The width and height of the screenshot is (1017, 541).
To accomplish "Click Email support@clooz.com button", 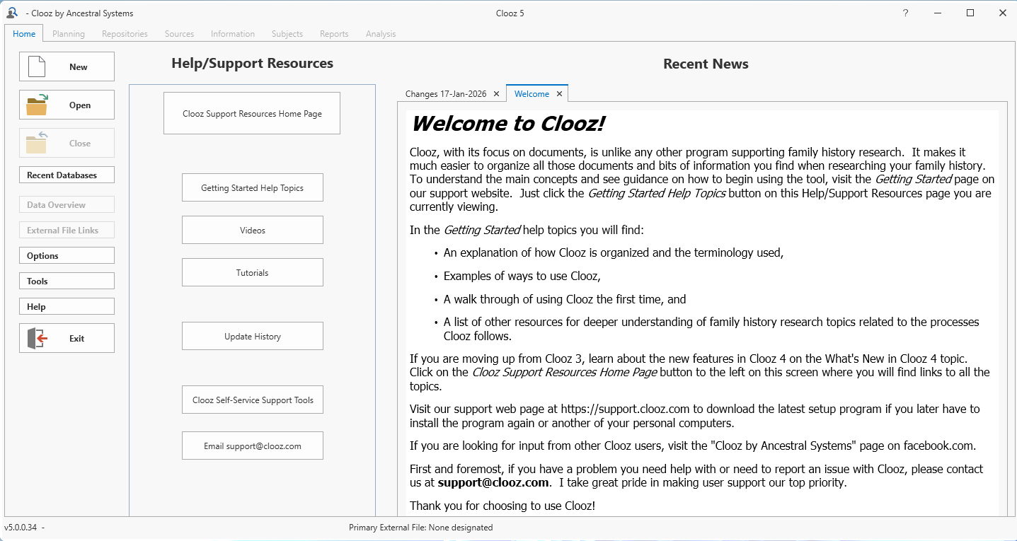I will click(x=252, y=446).
